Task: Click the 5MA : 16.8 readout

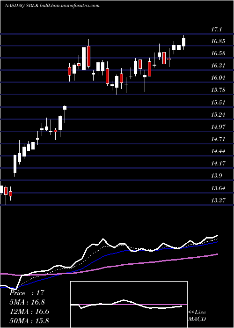Action: coord(27,302)
